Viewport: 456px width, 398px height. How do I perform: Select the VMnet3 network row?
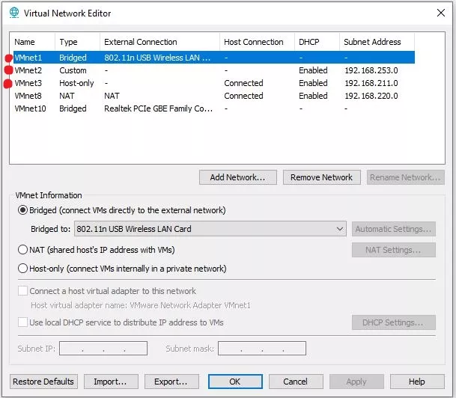point(214,83)
